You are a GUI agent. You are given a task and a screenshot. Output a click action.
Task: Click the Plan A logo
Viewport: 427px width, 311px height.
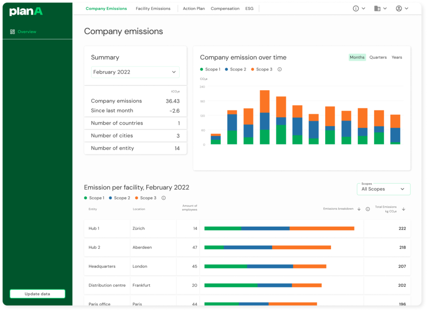point(26,11)
